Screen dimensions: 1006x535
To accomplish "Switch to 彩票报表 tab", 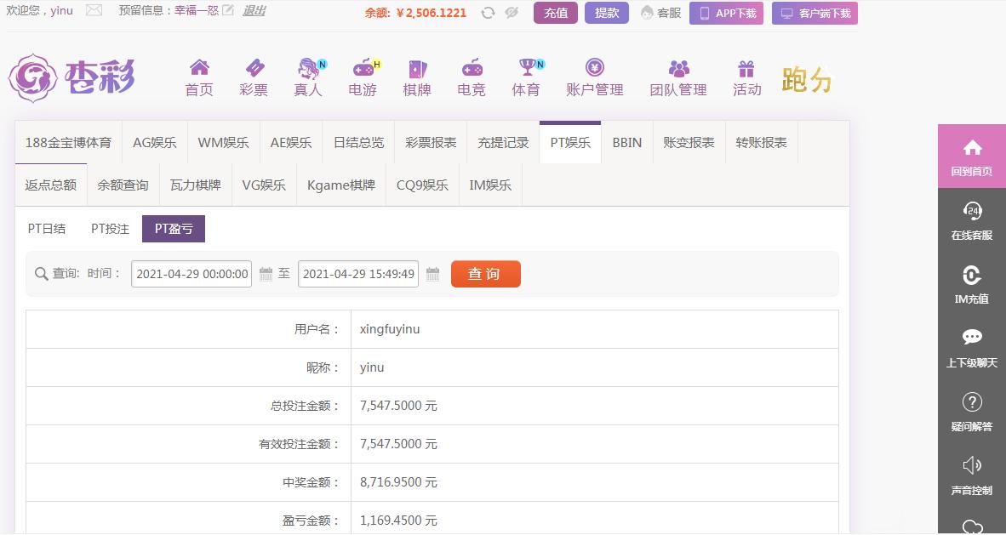I will (431, 142).
